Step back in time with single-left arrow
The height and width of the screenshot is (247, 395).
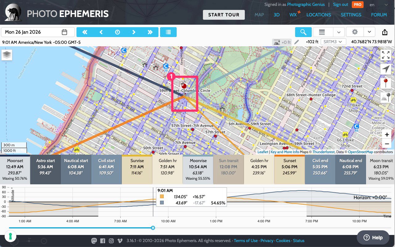pyautogui.click(x=101, y=32)
